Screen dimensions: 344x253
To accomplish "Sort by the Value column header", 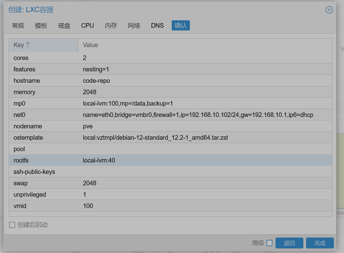I will 205,45.
